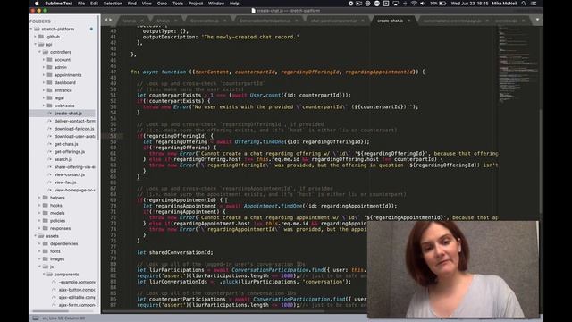Go to next tab with right arrow
Viewport: 572px width, 322px height.
coord(111,20)
